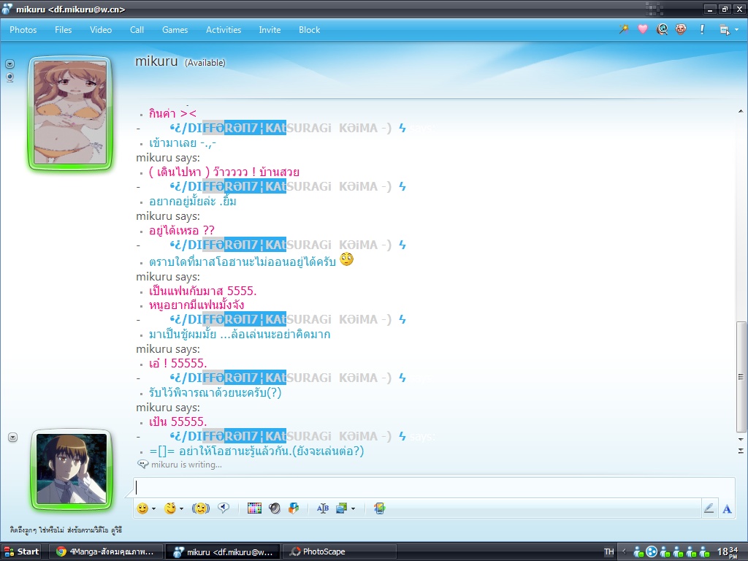748x561 pixels.
Task: Switch to handwriting input mode
Action: tap(709, 508)
